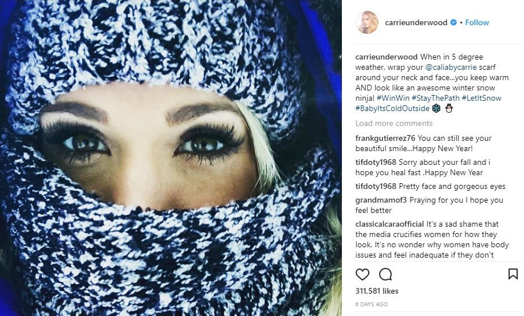The width and height of the screenshot is (524, 316).
Task: Open the profile avatar thumbnail
Action: pyautogui.click(x=367, y=22)
